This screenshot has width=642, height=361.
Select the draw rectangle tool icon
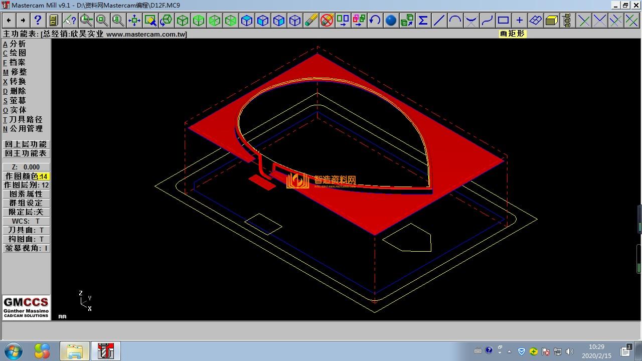point(503,21)
